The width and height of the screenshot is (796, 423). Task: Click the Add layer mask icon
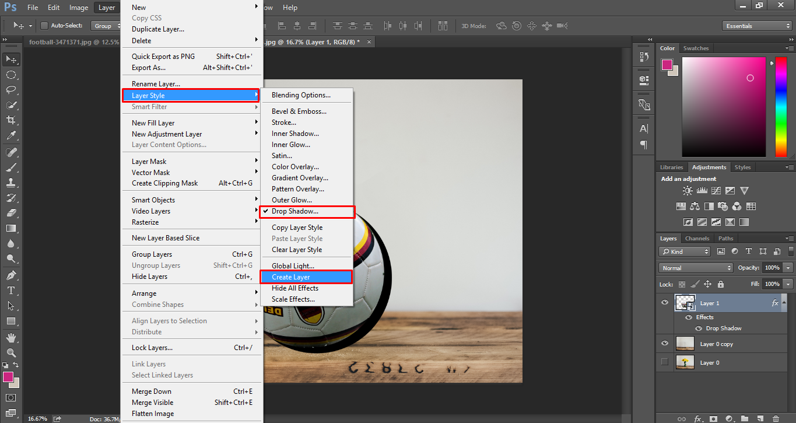(714, 418)
